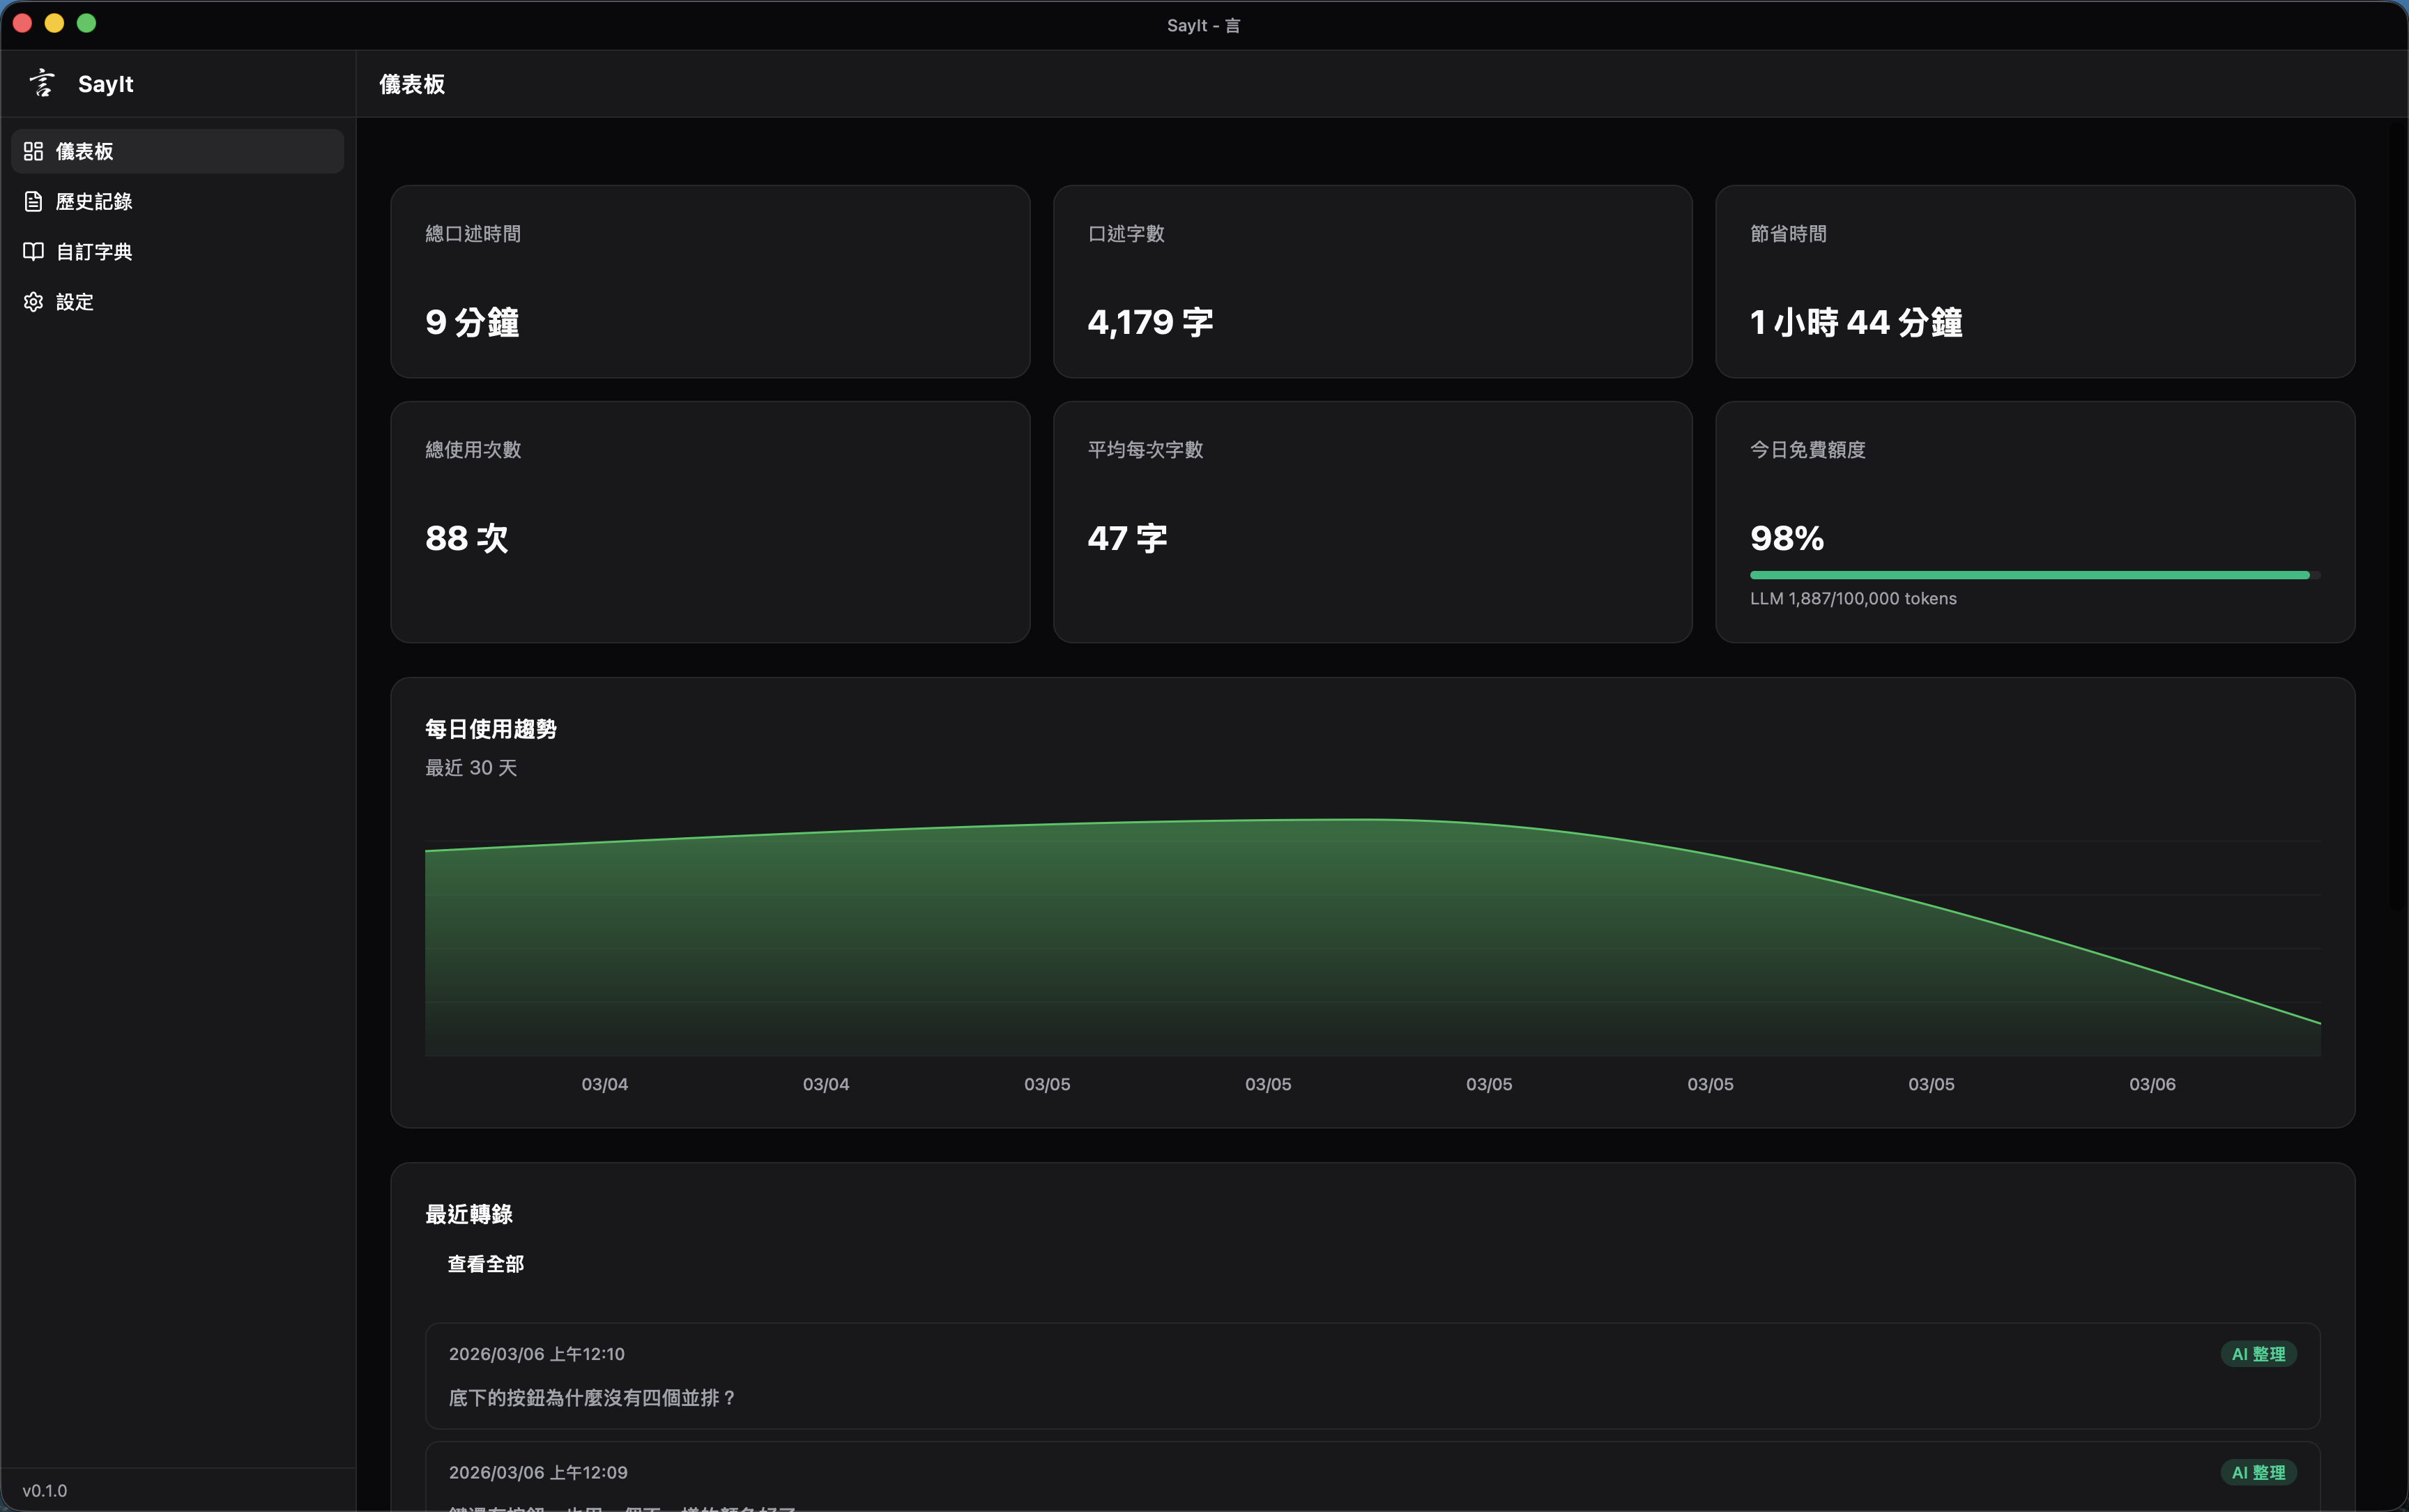The height and width of the screenshot is (1512, 2409).
Task: Click the 每日使用趨勢 chart title
Action: point(490,729)
